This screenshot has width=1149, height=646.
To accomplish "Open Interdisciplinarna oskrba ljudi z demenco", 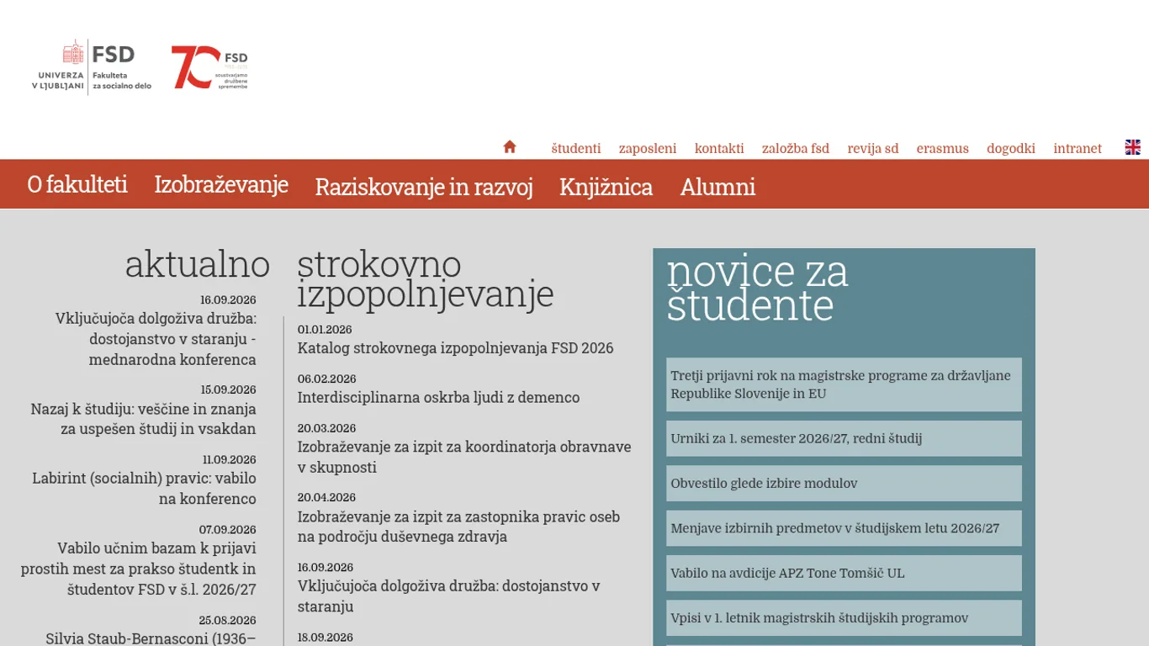I will pyautogui.click(x=438, y=397).
